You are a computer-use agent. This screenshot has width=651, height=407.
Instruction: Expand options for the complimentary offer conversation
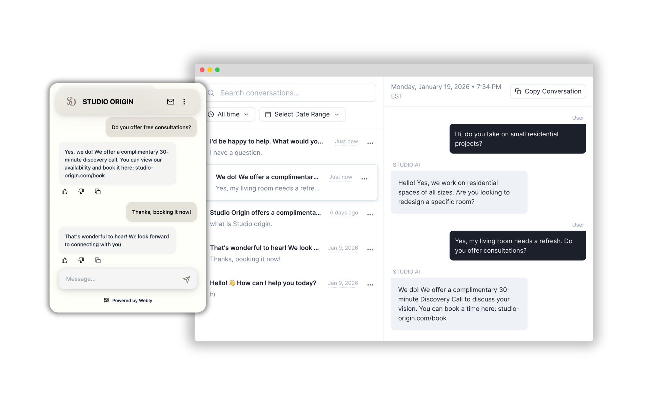tap(364, 178)
